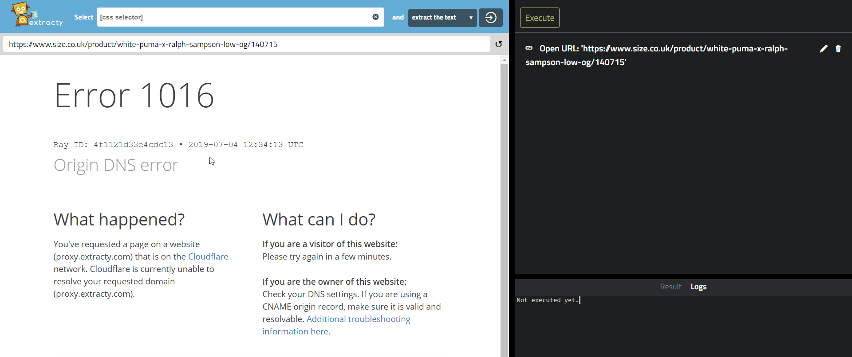Click the vertical scrollbar track
The width and height of the screenshot is (852, 357).
coord(504,210)
